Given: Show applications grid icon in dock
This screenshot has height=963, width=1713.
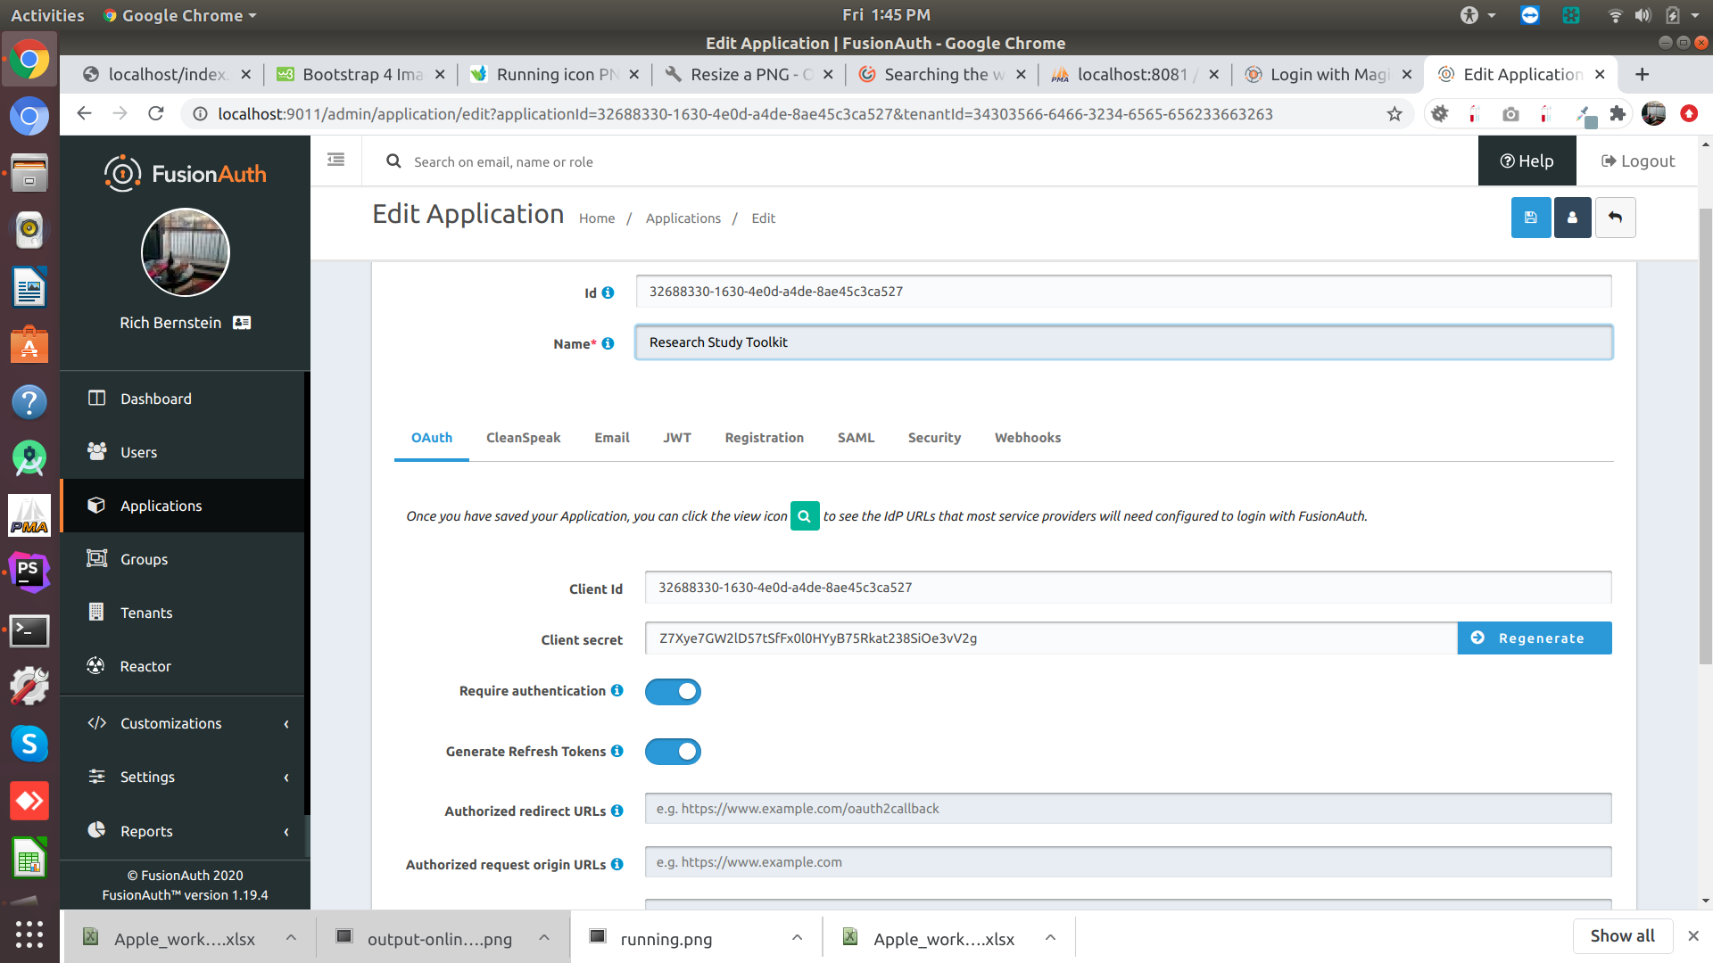Looking at the screenshot, I should [x=29, y=934].
